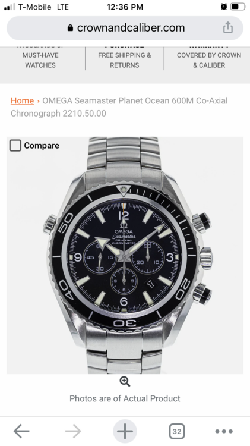This screenshot has height=446, width=250.
Task: Tap the magnifier zoom icon below photo
Action: point(125,381)
